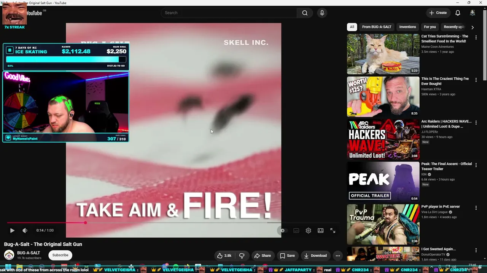
Task: Mute the video player volume
Action: (x=25, y=230)
